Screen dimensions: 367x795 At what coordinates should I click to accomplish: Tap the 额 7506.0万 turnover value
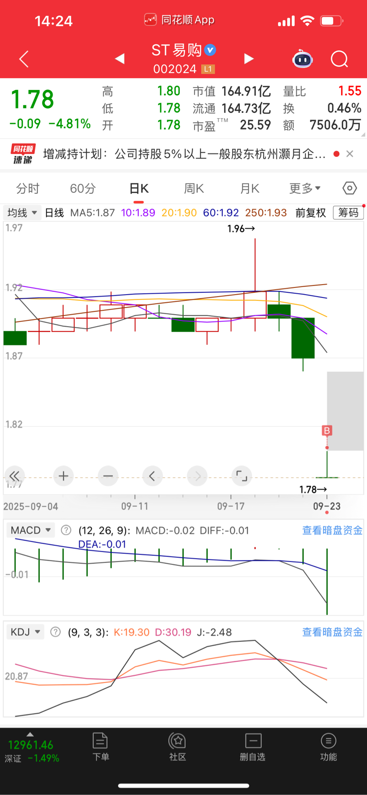click(335, 125)
